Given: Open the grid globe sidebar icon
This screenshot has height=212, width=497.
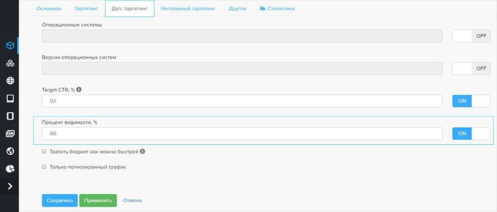Looking at the screenshot, I should [x=10, y=81].
